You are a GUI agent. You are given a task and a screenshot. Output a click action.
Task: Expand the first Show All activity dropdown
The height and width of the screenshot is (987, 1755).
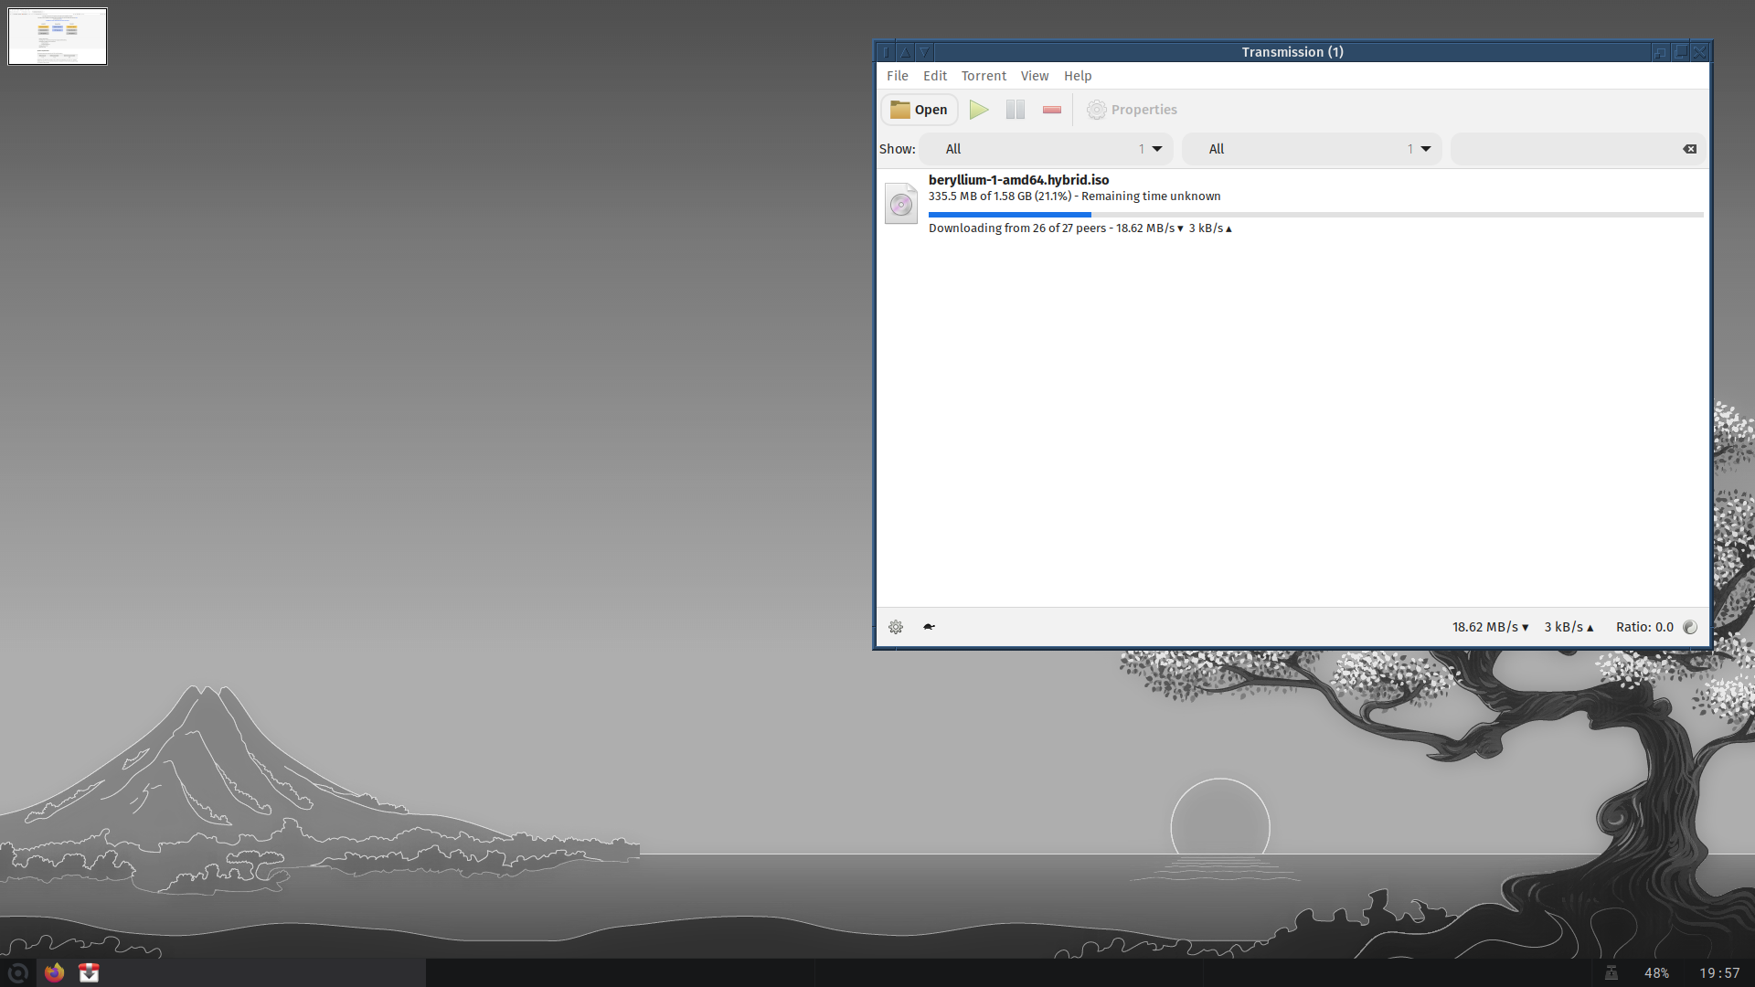pyautogui.click(x=1046, y=149)
